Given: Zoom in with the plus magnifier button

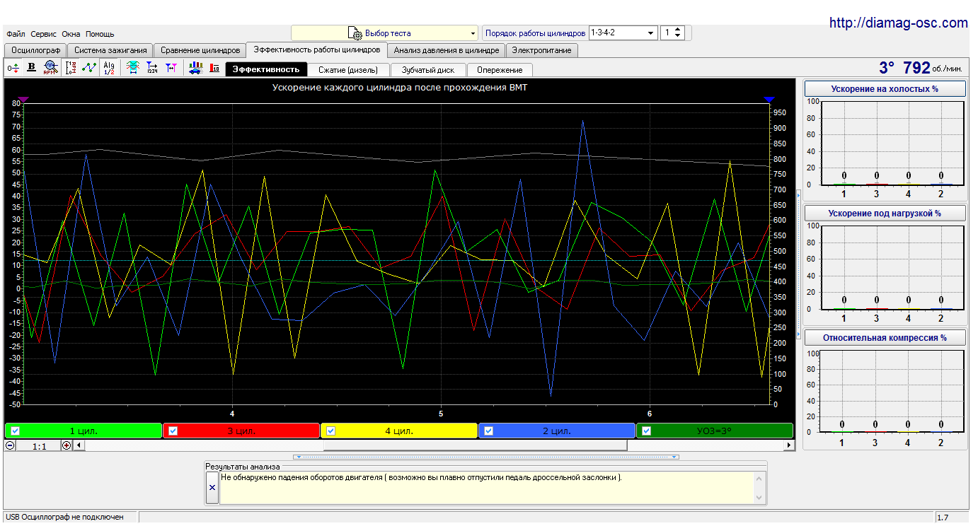Looking at the screenshot, I should pos(67,445).
